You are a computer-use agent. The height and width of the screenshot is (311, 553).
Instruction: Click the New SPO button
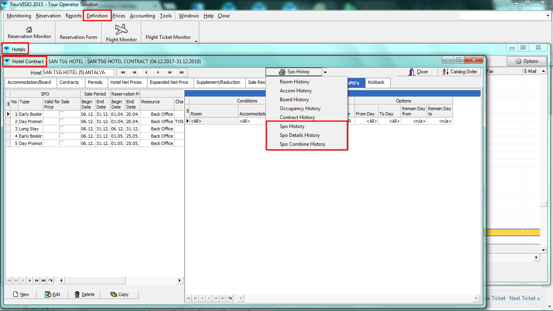(x=21, y=294)
